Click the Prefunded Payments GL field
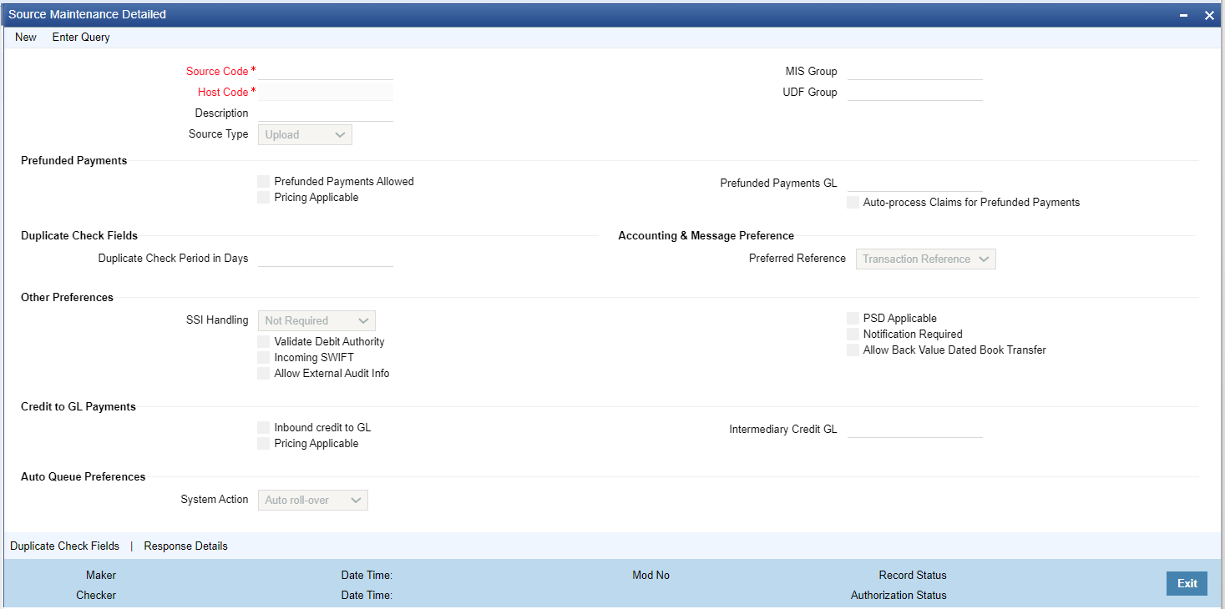The image size is (1225, 609). click(x=914, y=183)
